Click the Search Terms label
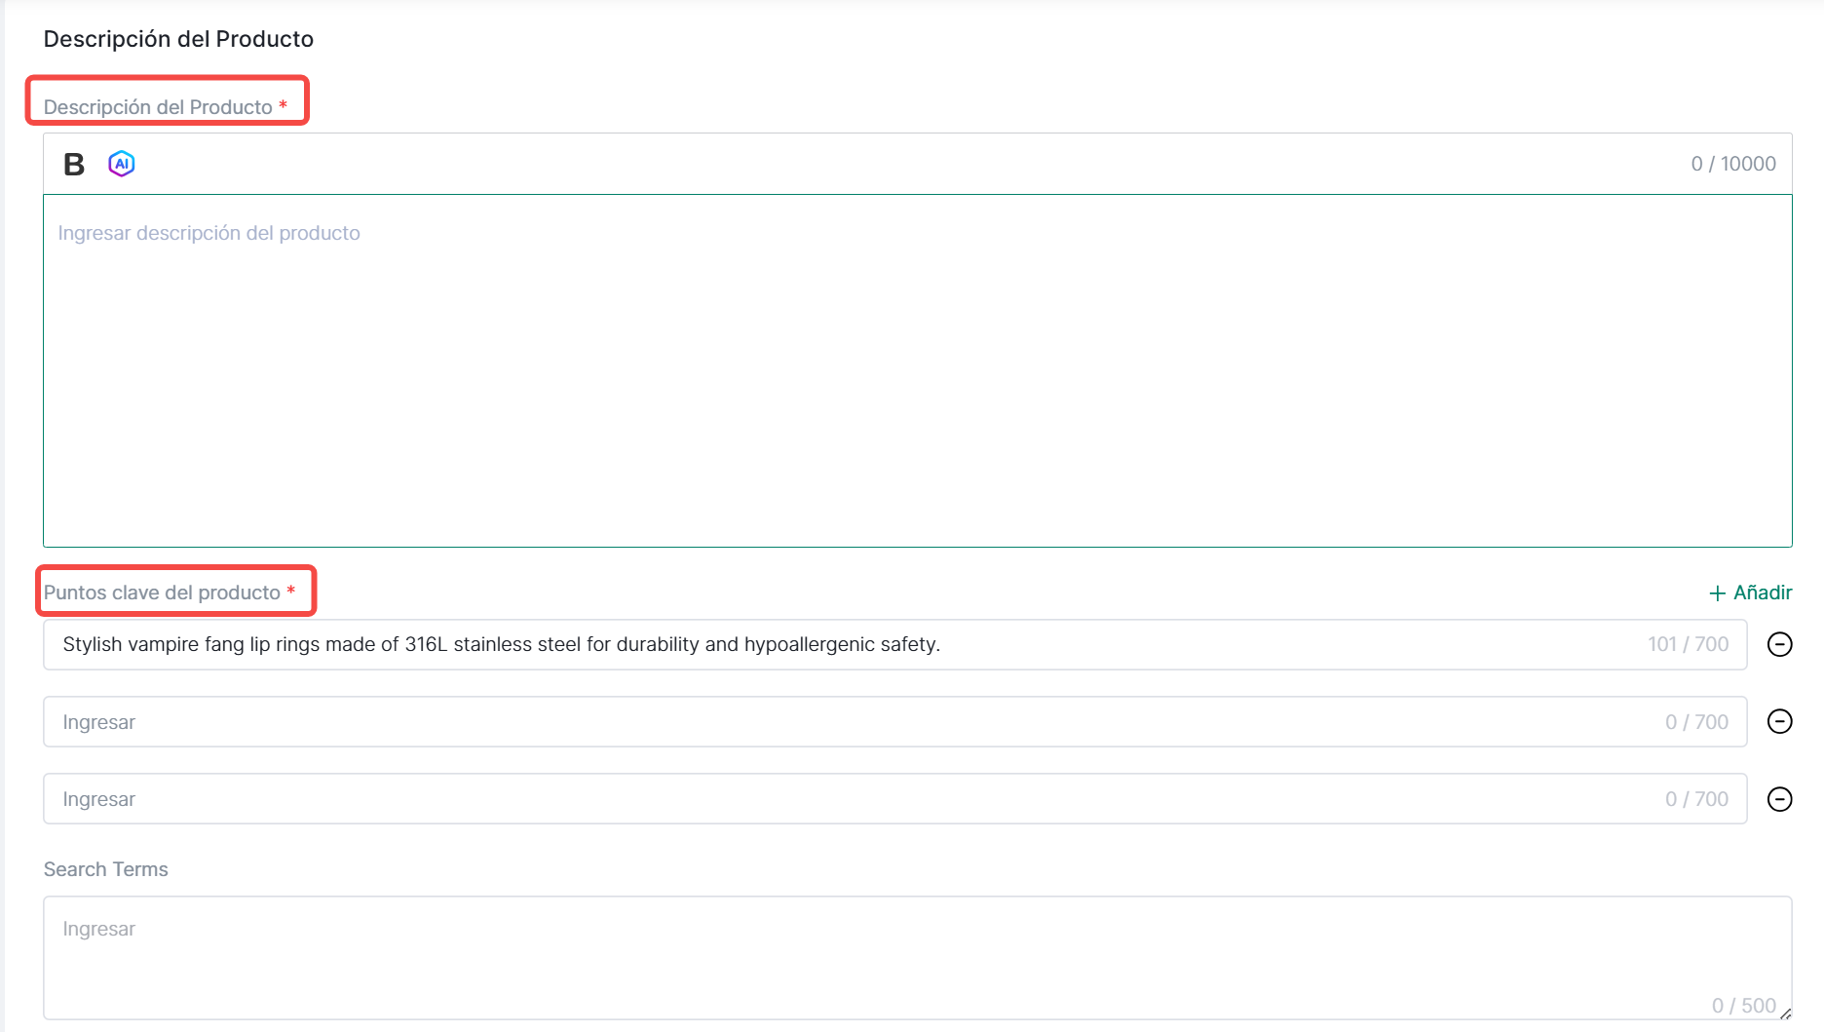1824x1032 pixels. [x=106, y=869]
